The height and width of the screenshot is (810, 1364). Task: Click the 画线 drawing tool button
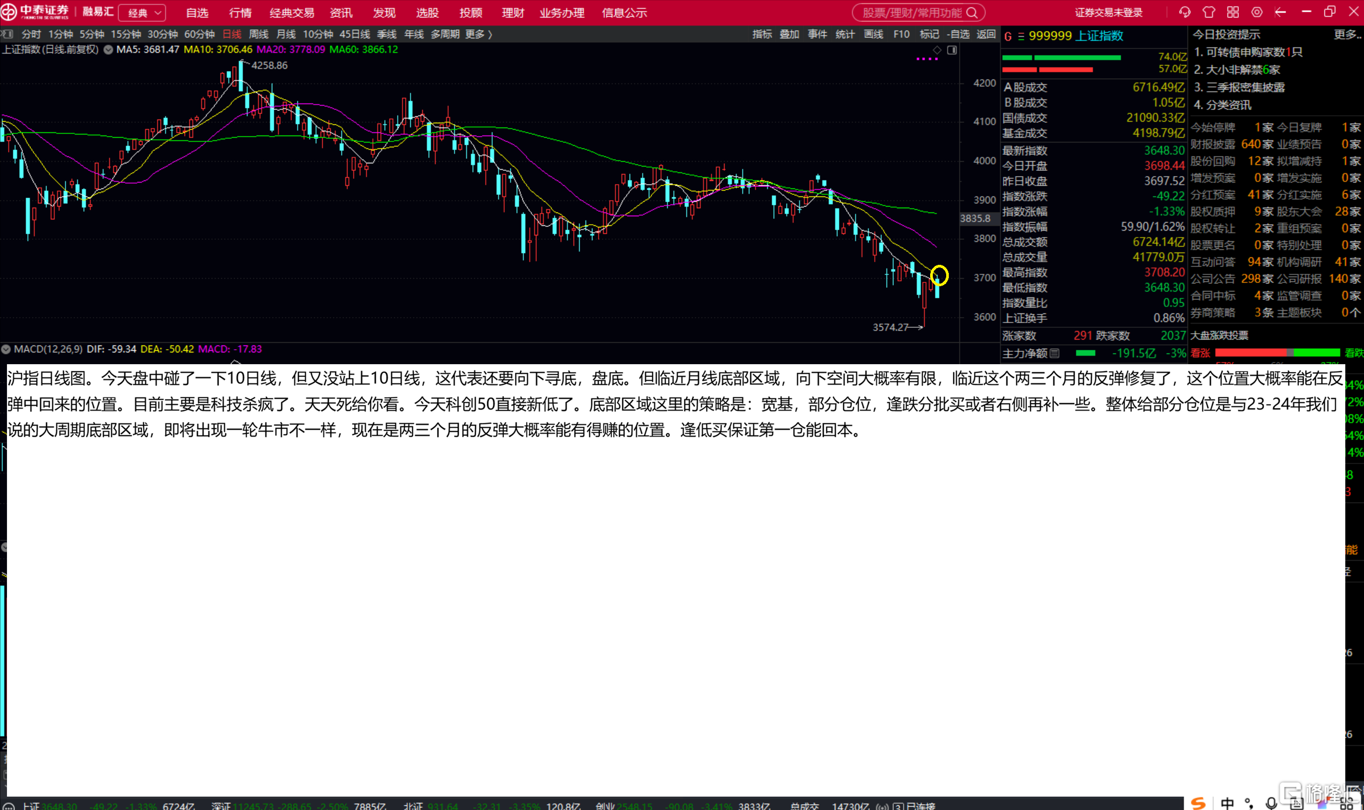874,34
